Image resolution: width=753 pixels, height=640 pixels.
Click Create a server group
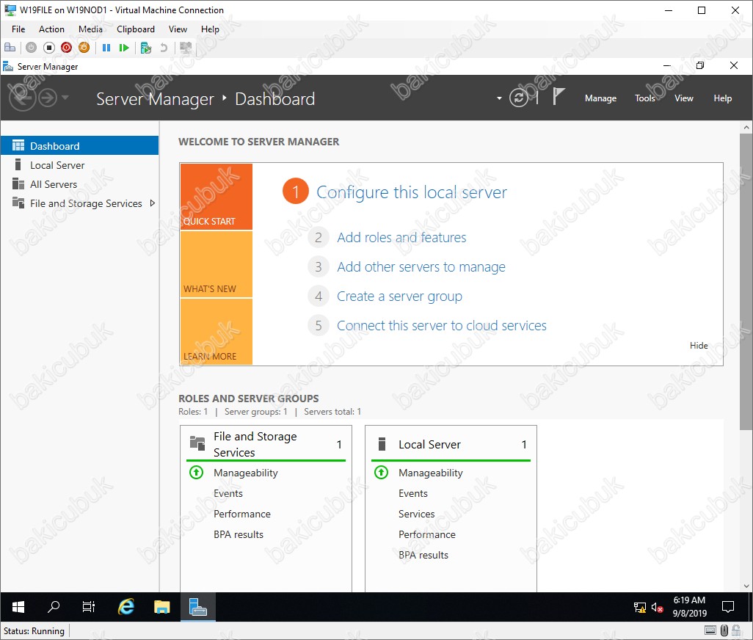(399, 297)
